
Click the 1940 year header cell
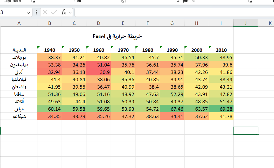click(50, 50)
